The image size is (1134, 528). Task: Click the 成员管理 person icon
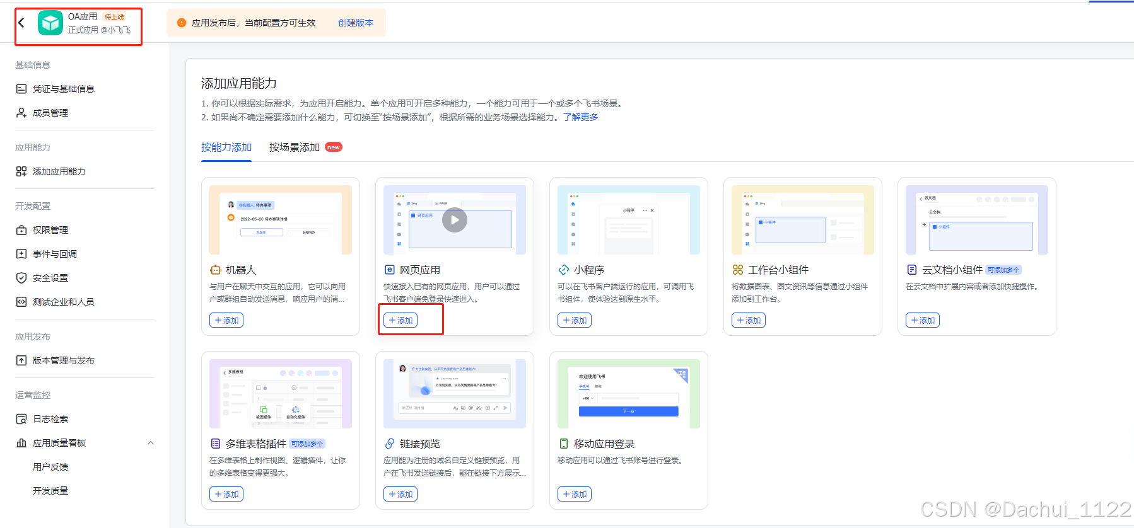pos(21,113)
